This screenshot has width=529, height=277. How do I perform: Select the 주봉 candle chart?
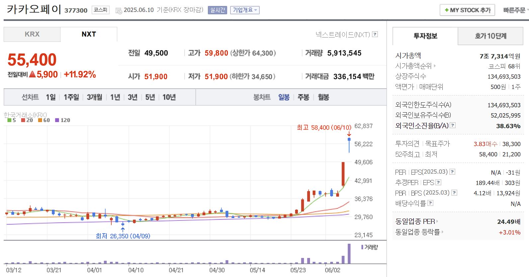(304, 97)
